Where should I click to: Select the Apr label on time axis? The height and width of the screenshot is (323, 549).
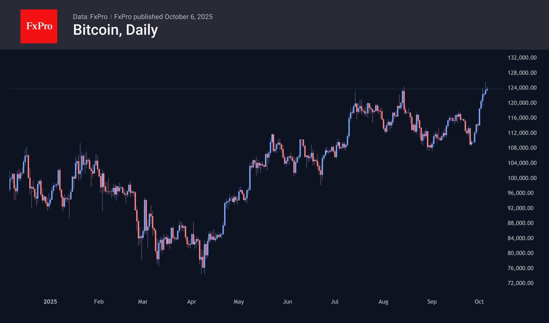pos(192,302)
